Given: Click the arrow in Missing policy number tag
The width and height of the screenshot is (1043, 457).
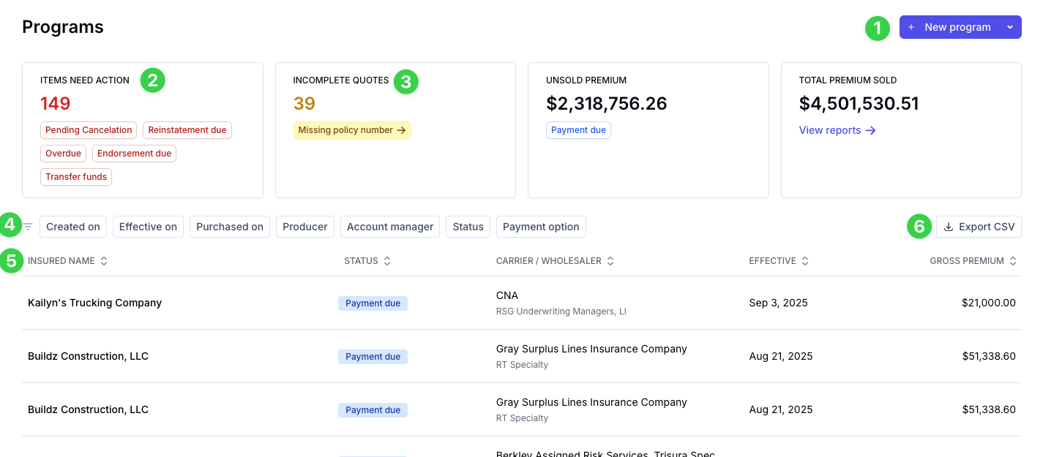Looking at the screenshot, I should pyautogui.click(x=401, y=130).
